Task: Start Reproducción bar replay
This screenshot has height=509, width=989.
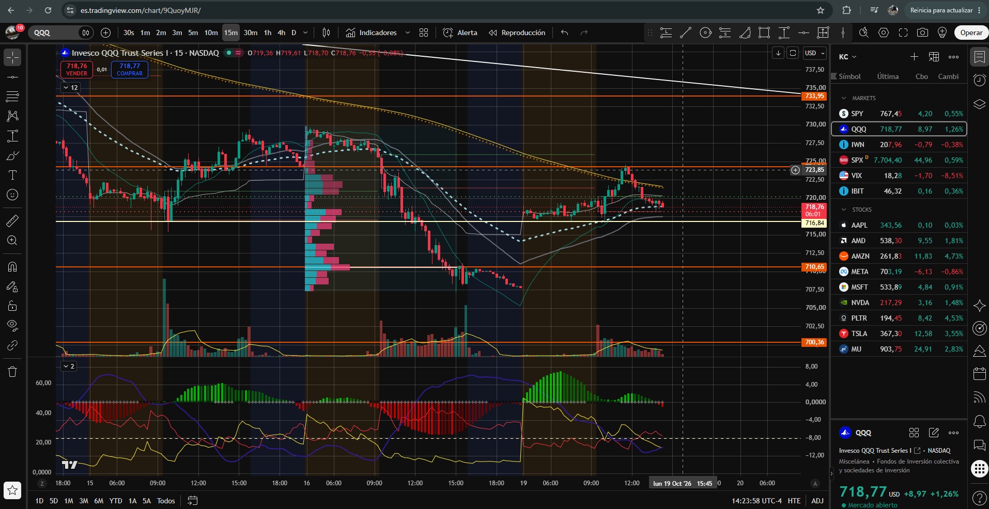Action: tap(517, 33)
